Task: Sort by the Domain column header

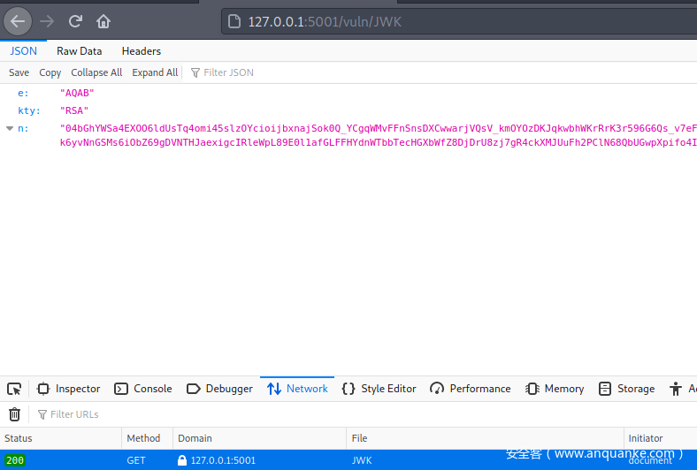Action: (259, 438)
